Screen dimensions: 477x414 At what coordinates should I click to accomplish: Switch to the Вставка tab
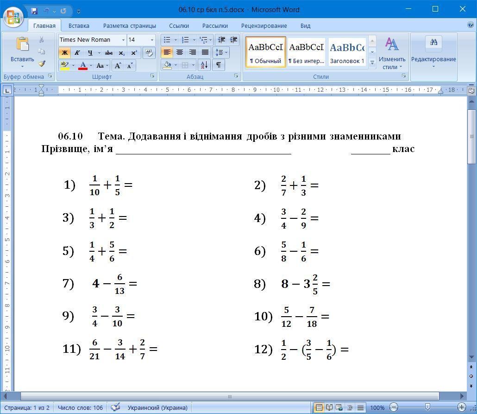click(x=79, y=26)
